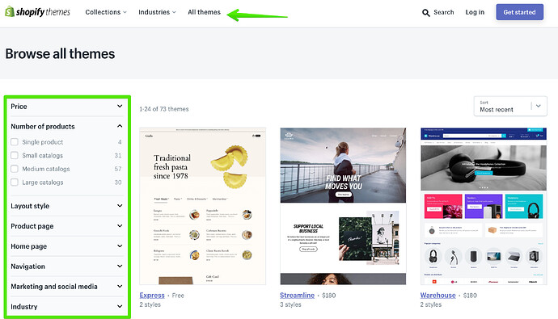This screenshot has width=558, height=319.
Task: Go to All themes
Action: click(205, 12)
